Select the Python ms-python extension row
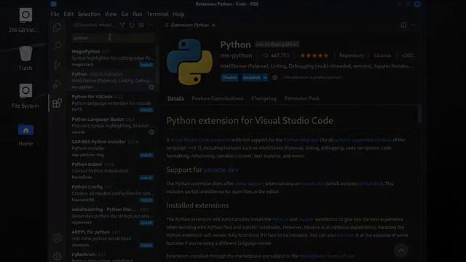The height and width of the screenshot is (262, 466). (112, 81)
